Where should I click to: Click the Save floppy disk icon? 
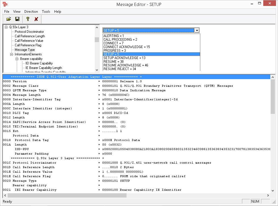17,19
